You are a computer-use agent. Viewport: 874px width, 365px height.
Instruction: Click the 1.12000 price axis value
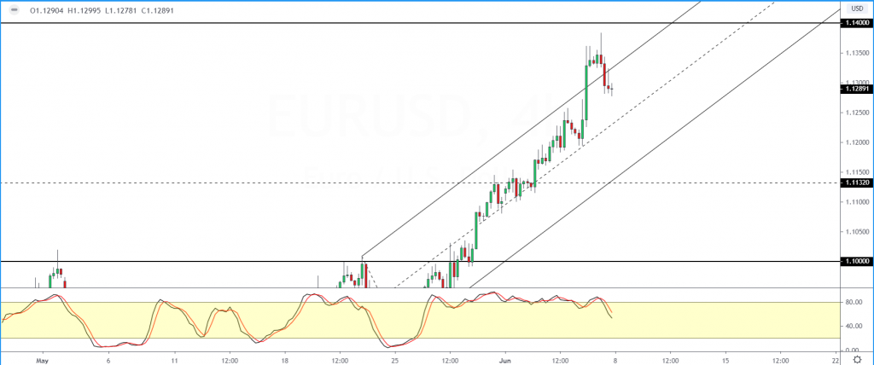[x=855, y=142]
